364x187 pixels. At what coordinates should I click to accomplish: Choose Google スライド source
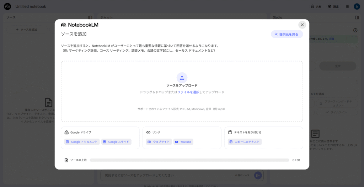pos(116,142)
